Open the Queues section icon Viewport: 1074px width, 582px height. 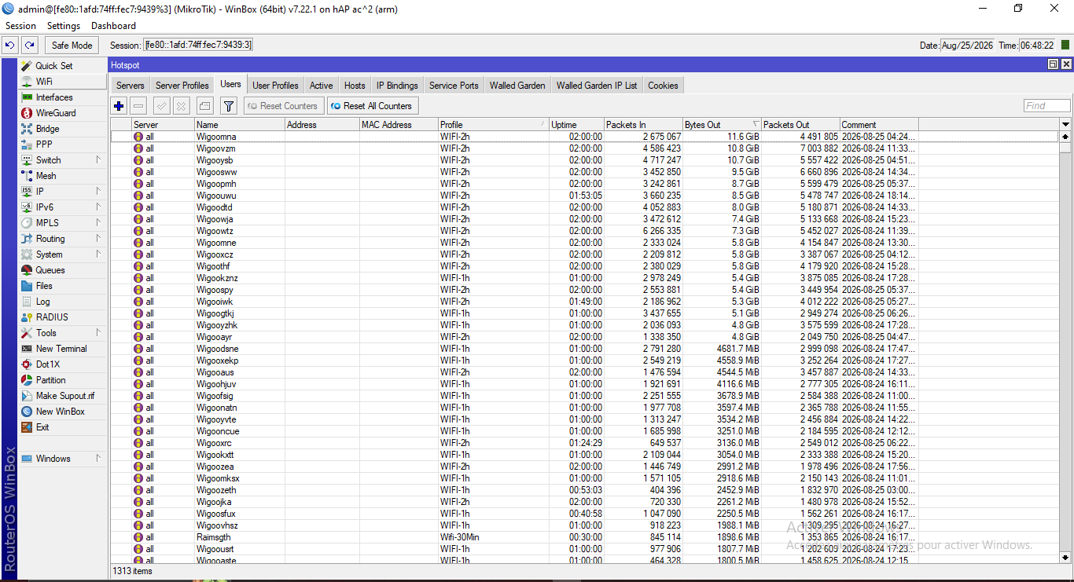pyautogui.click(x=28, y=270)
